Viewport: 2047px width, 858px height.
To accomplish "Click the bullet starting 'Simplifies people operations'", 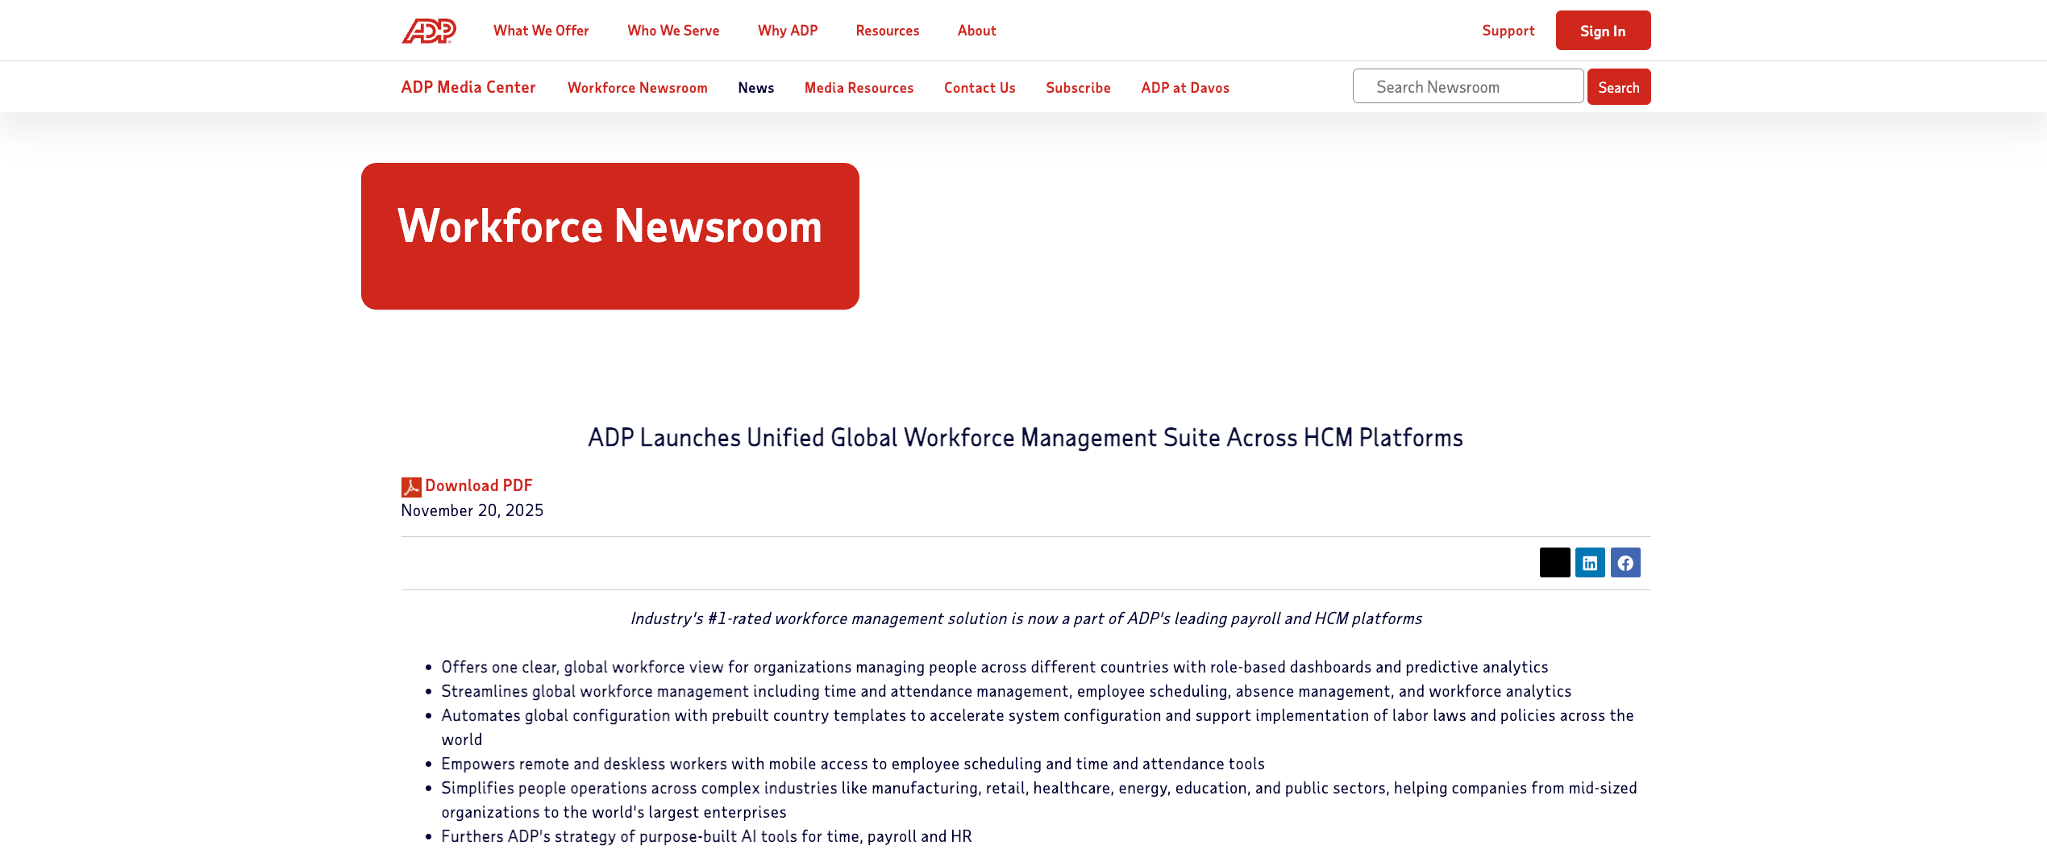I will click(1039, 800).
